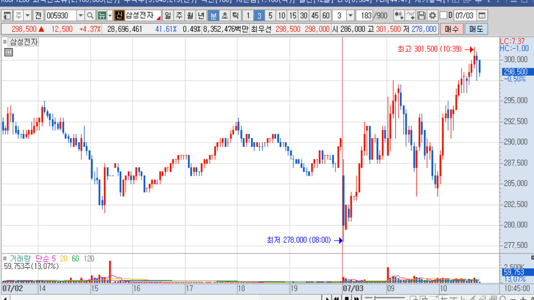This screenshot has width=534, height=300.
Task: Click the 매도 sell button
Action: point(476,29)
